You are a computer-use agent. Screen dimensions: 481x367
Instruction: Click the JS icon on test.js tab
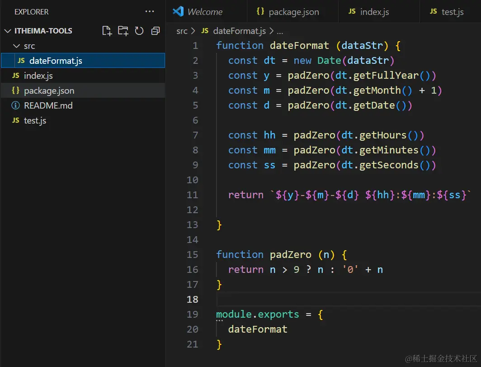point(434,11)
